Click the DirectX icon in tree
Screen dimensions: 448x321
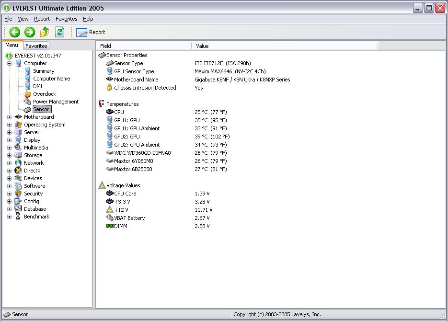click(x=18, y=171)
